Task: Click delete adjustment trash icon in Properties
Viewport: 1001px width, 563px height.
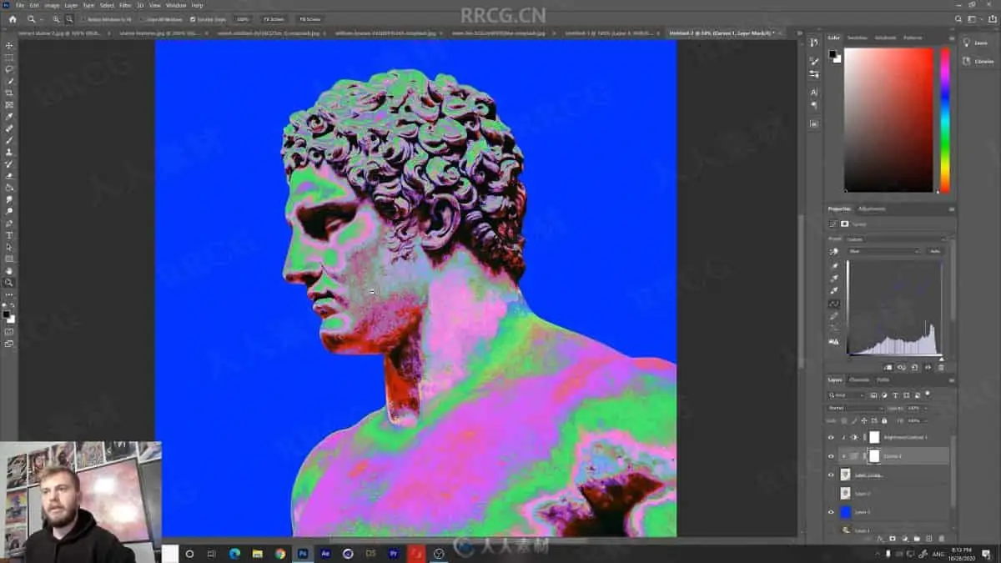Action: [x=941, y=368]
